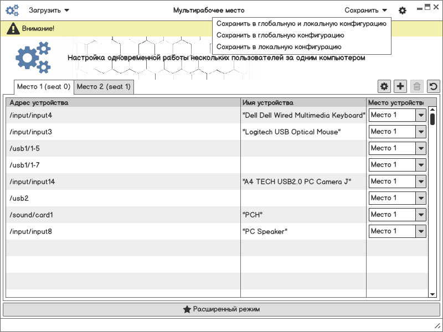Viewport: 443px width, 332px height.
Task: Sort by Адрес устройства column header
Action: click(123, 103)
